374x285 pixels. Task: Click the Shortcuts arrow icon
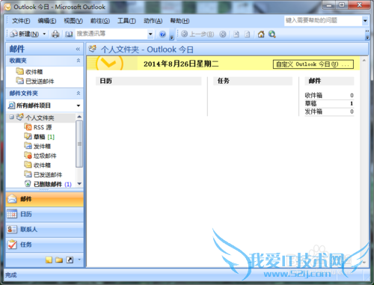tap(70, 260)
